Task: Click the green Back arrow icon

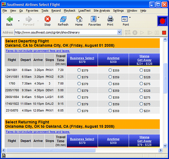Action: coord(10,19)
